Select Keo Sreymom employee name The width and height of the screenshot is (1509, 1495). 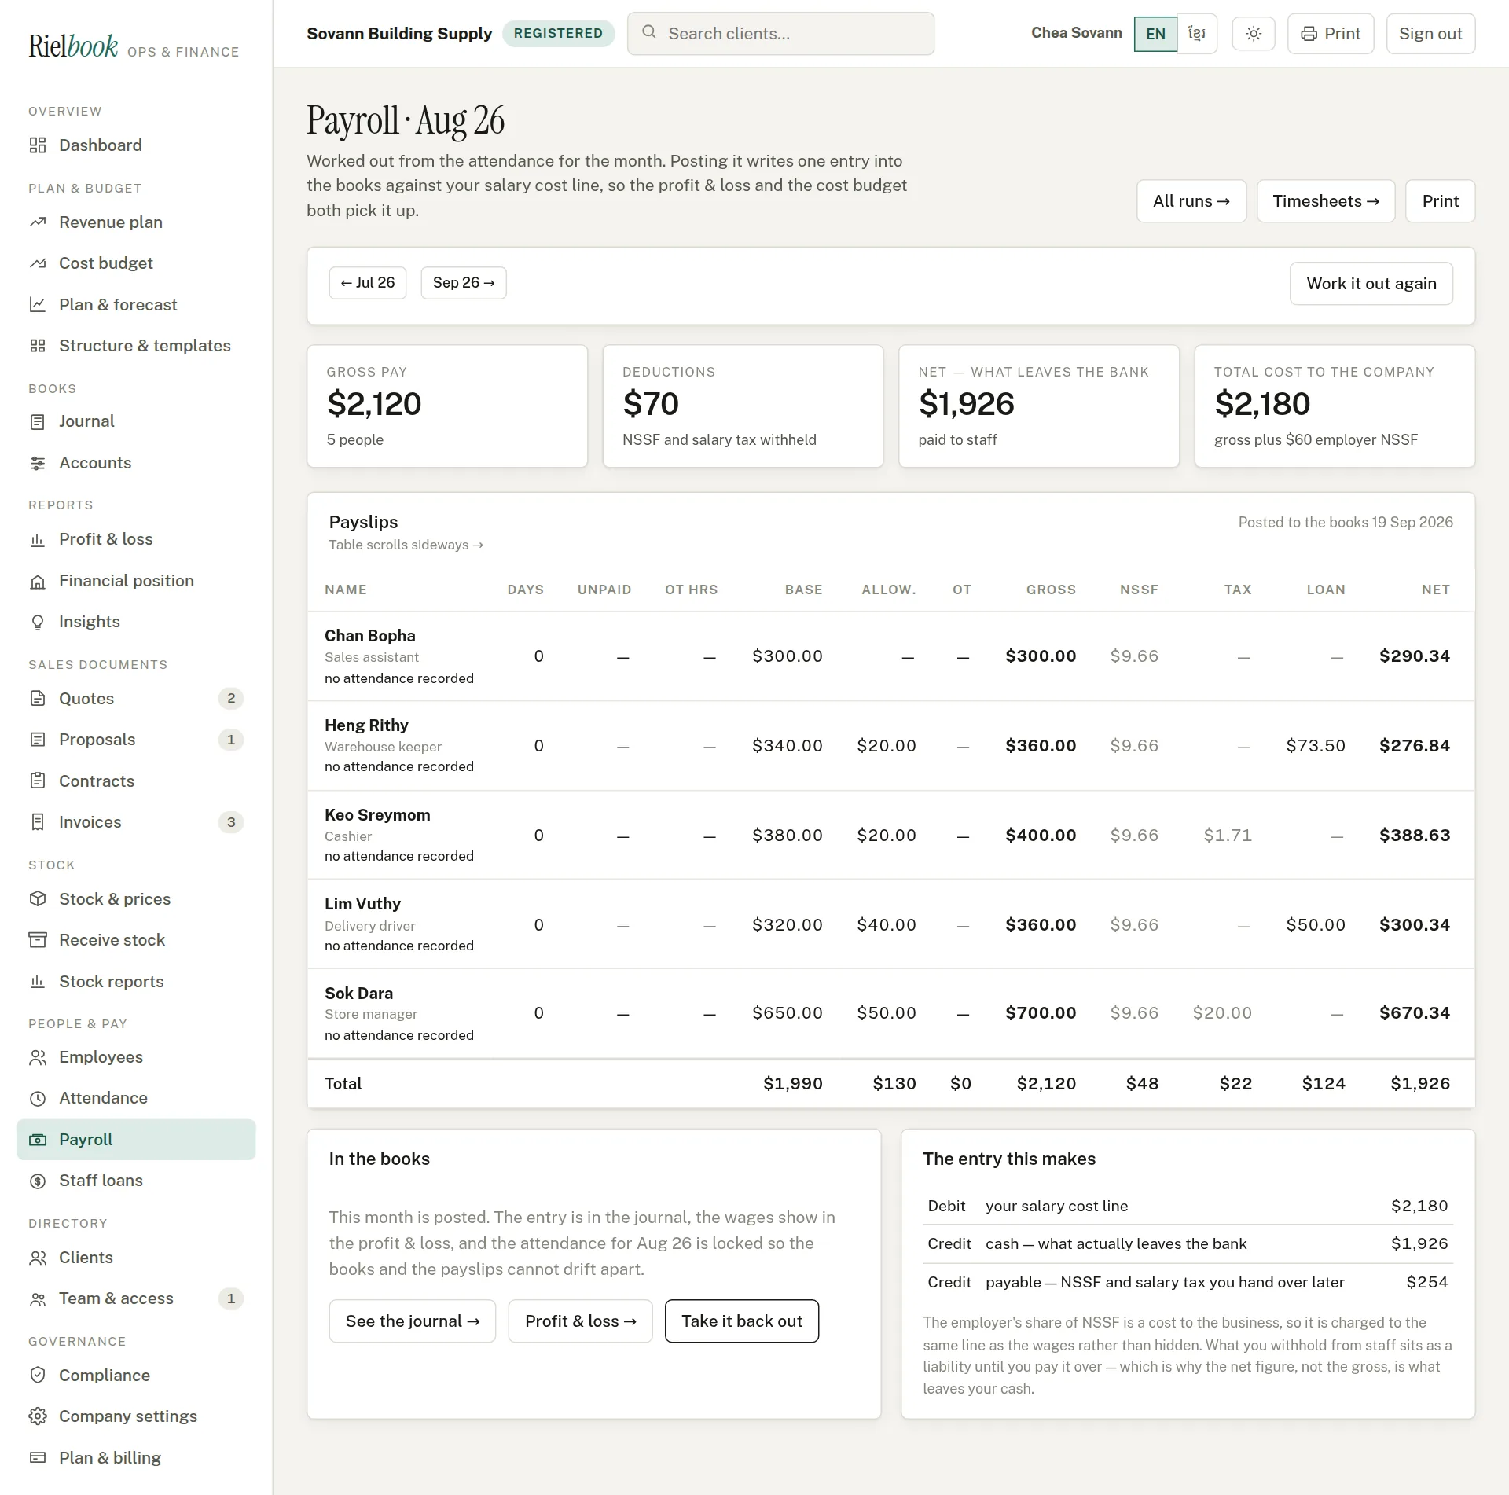pyautogui.click(x=377, y=815)
